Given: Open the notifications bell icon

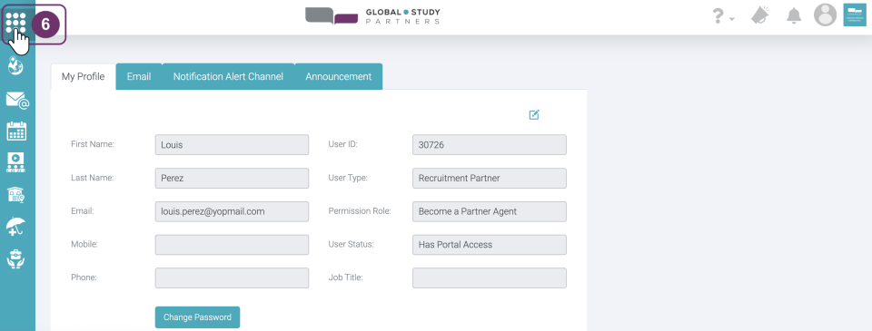Looking at the screenshot, I should (x=794, y=16).
